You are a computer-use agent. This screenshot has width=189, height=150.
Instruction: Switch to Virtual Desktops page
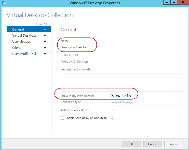pyautogui.click(x=24, y=36)
